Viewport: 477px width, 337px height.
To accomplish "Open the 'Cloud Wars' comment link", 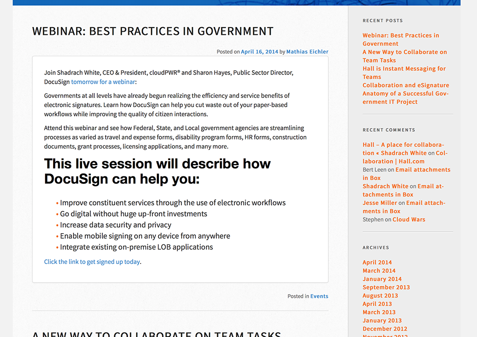I will 409,219.
